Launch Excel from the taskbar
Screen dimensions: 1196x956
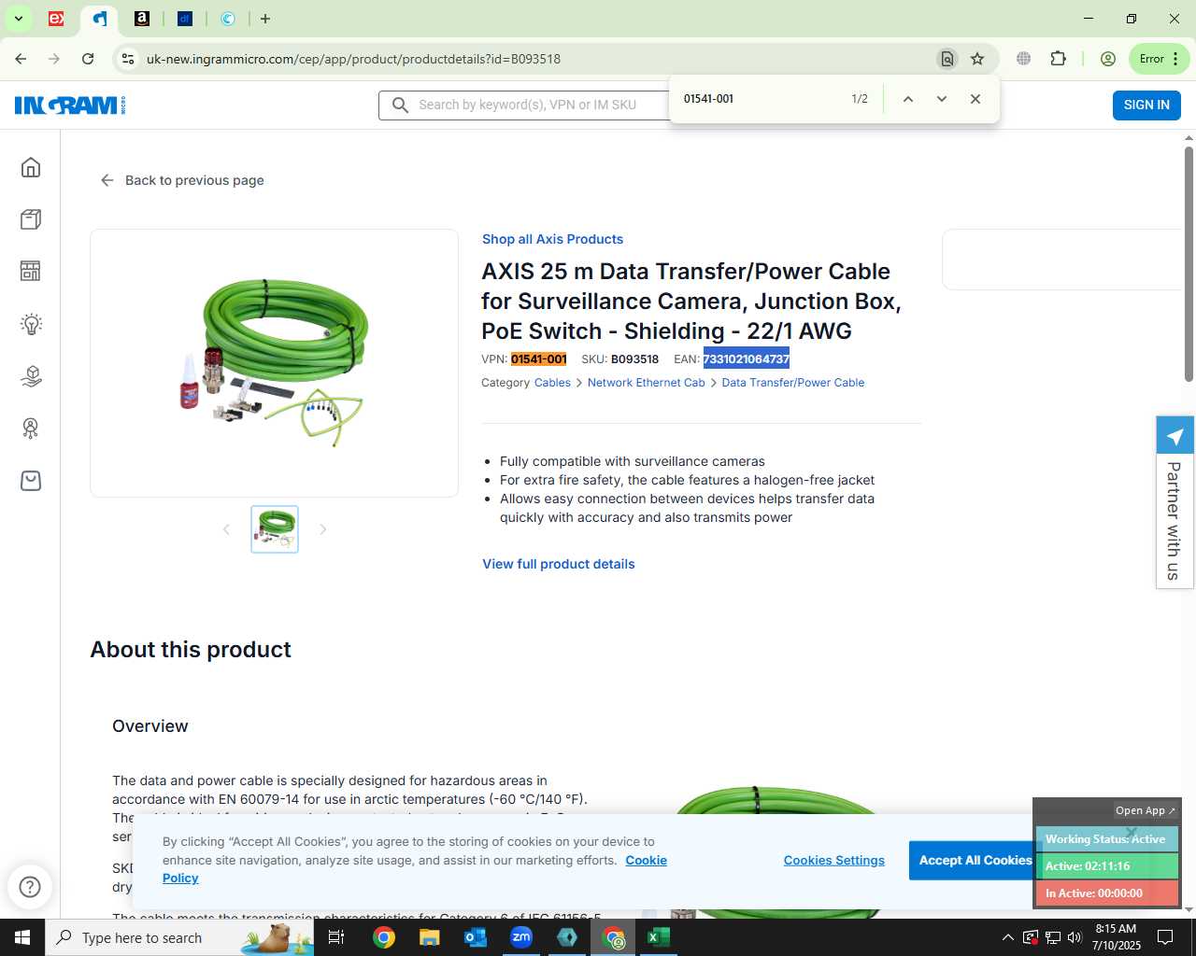click(x=659, y=937)
